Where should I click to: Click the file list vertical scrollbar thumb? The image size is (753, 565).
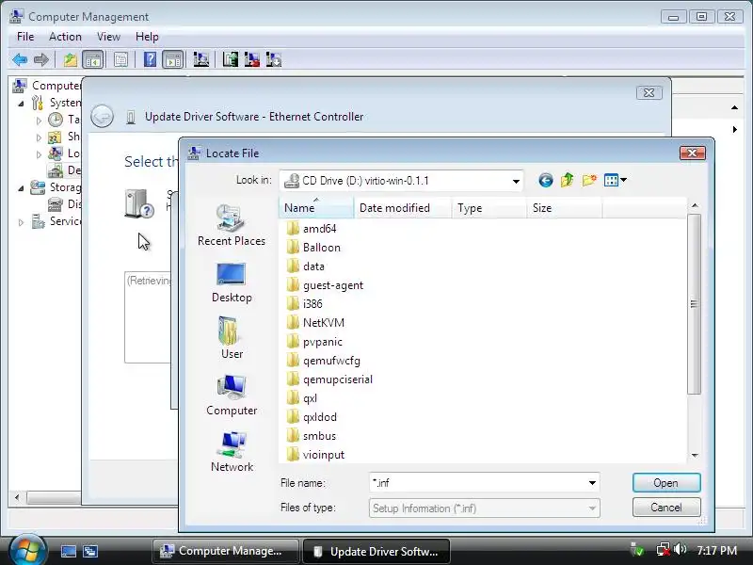(x=694, y=304)
